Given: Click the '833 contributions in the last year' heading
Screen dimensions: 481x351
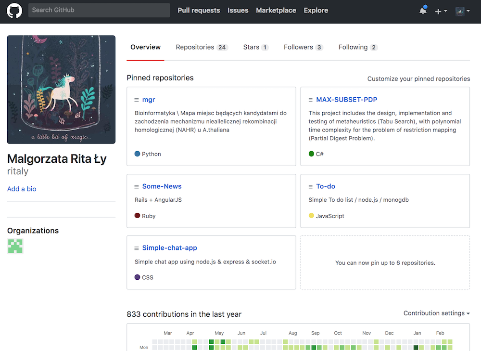Looking at the screenshot, I should (x=184, y=314).
